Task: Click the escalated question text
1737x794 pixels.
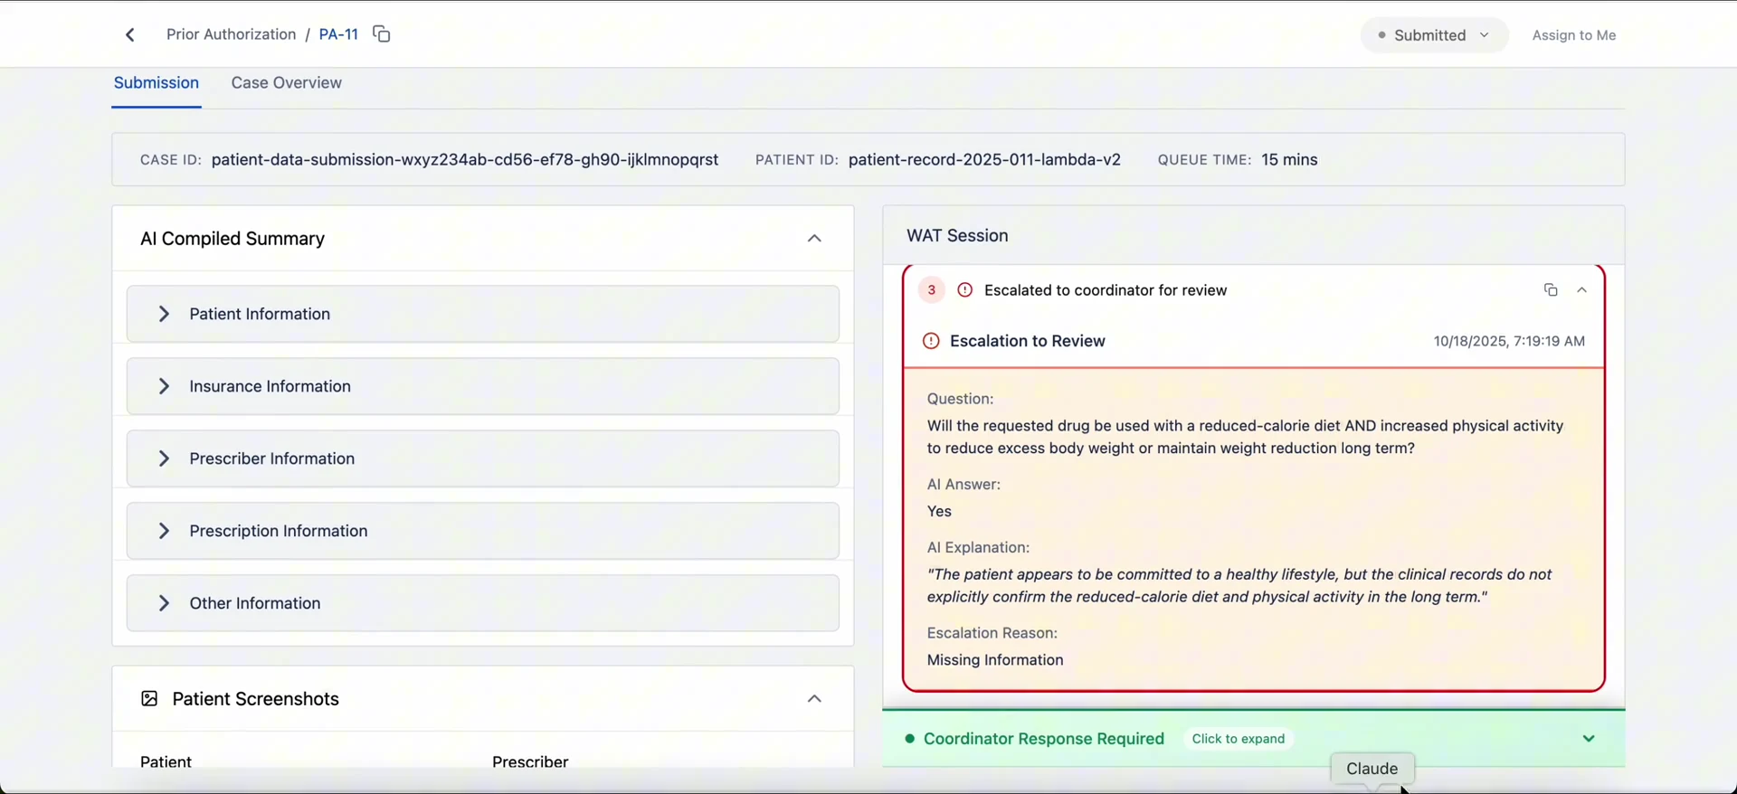Action: (1245, 437)
